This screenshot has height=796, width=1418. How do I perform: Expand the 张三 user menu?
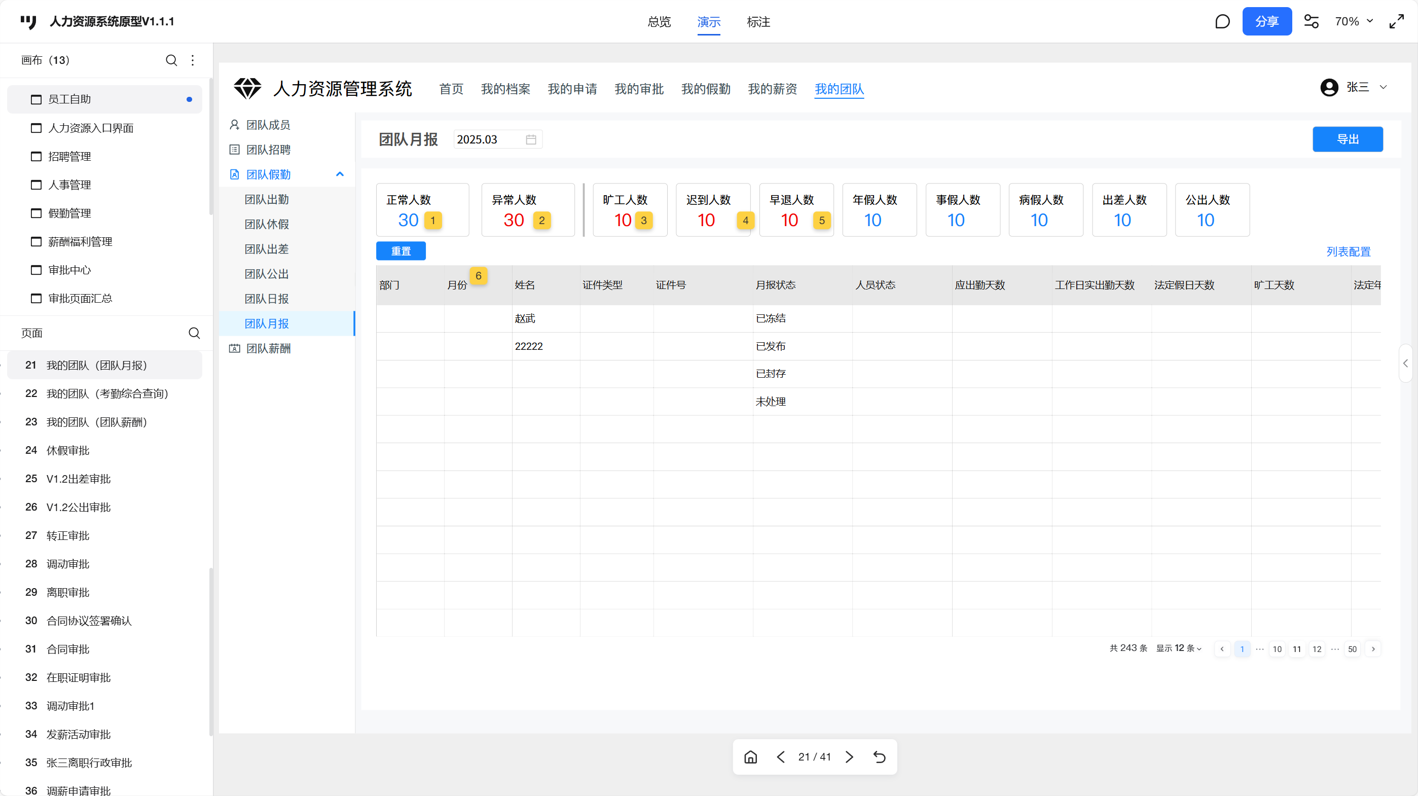pos(1384,87)
